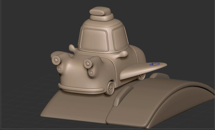215x130 pixels.
Task: Select the hat-shaped piece atop the car roof
Action: [102, 14]
